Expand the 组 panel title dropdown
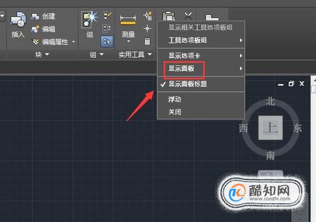Screen dimensions: 316x222 [x=102, y=54]
